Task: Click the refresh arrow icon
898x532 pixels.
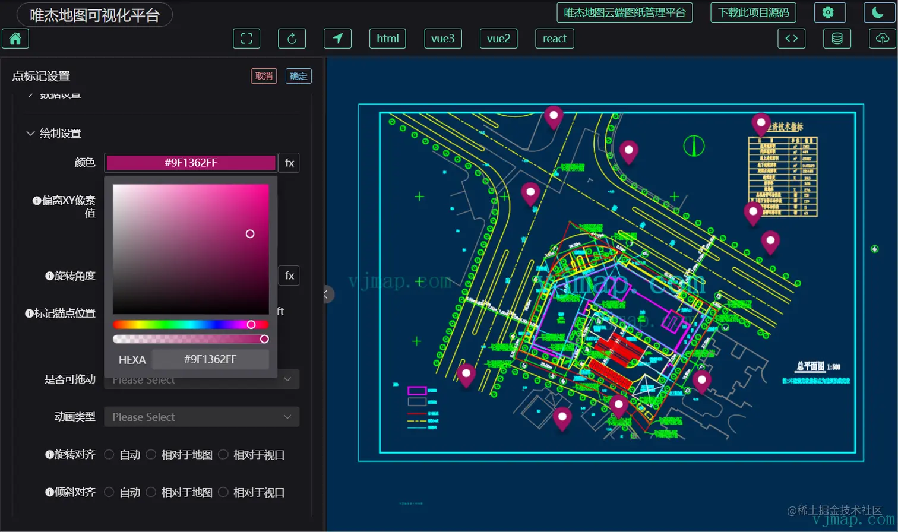Action: [292, 39]
